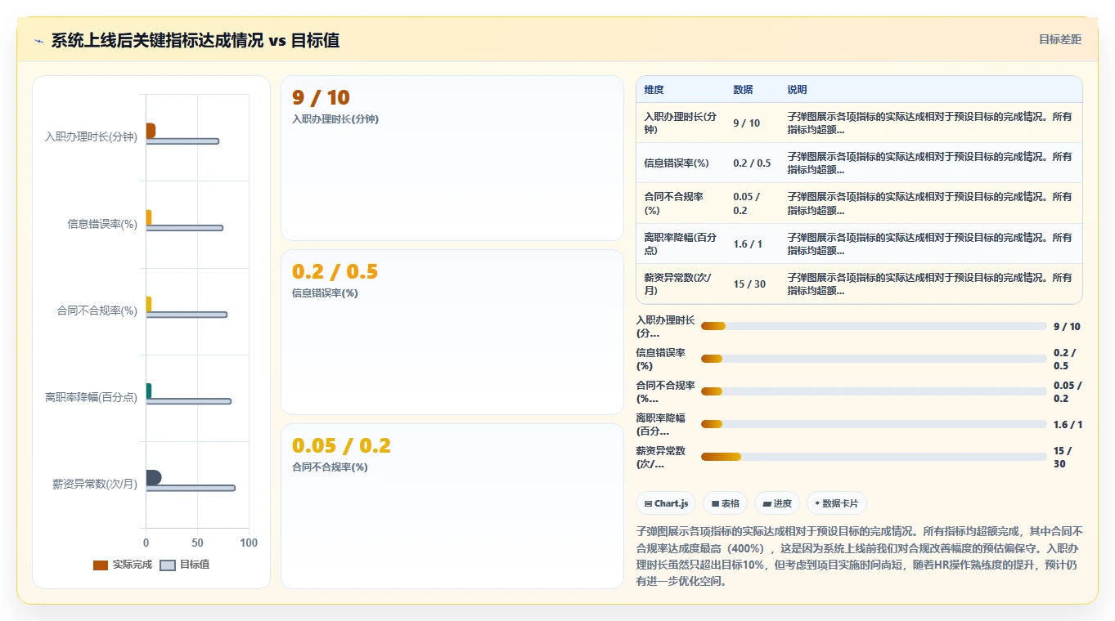The width and height of the screenshot is (1115, 621).
Task: Open the 9 / 10 入职办理时长 data card
Action: pyautogui.click(x=452, y=159)
